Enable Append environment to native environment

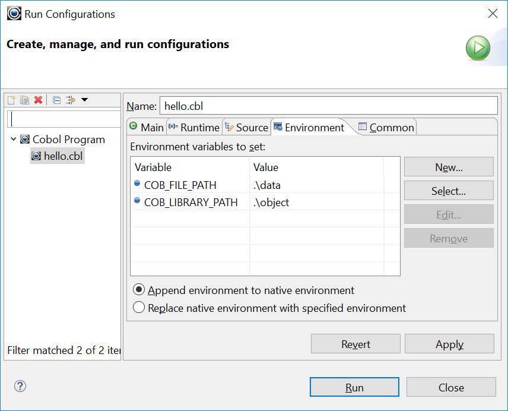pyautogui.click(x=139, y=290)
